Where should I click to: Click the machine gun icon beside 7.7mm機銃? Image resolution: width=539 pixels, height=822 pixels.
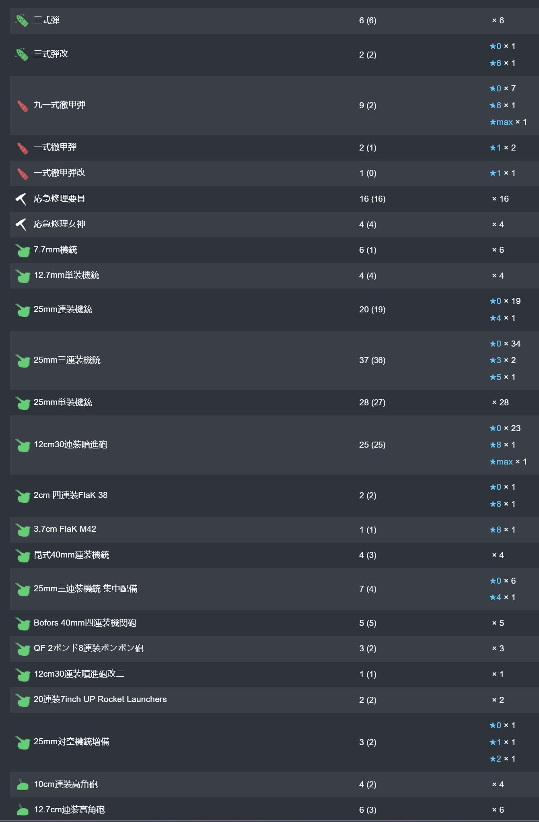23,250
